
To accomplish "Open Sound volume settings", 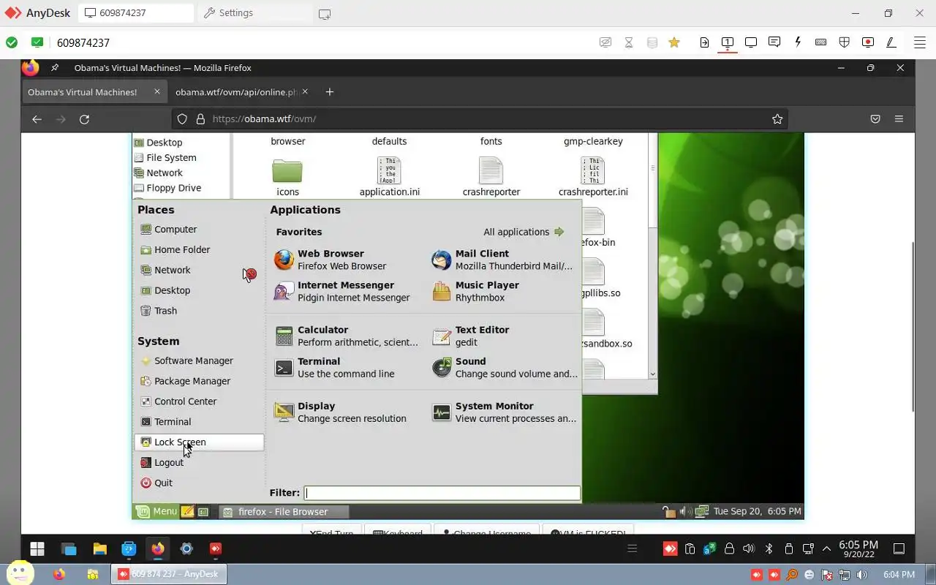I will [505, 367].
